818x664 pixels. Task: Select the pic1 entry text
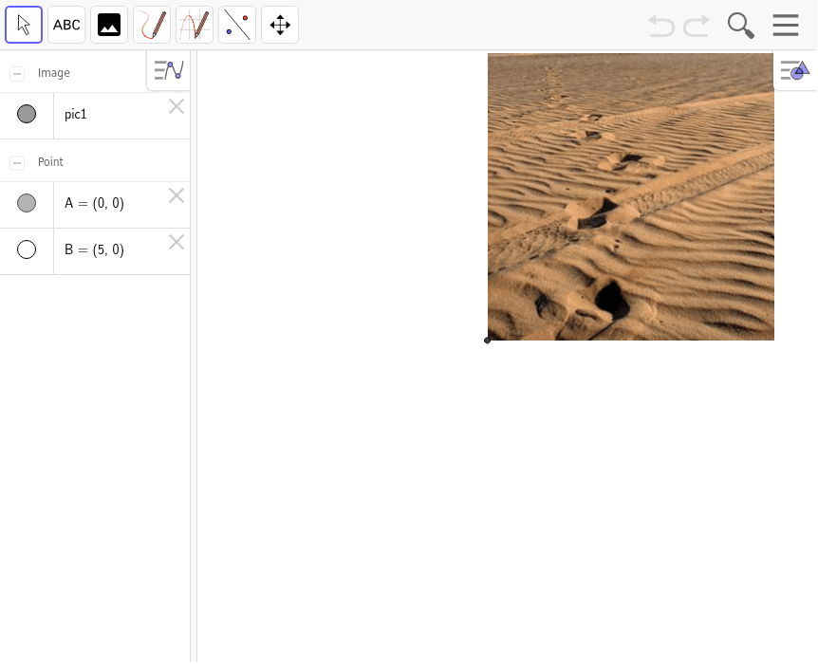[x=76, y=114]
